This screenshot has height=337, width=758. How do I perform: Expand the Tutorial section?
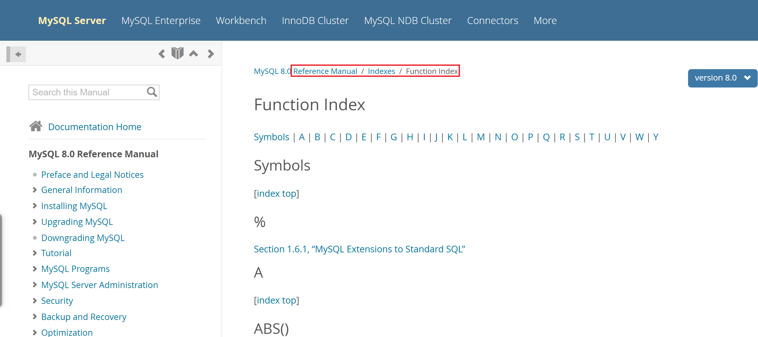[x=35, y=253]
